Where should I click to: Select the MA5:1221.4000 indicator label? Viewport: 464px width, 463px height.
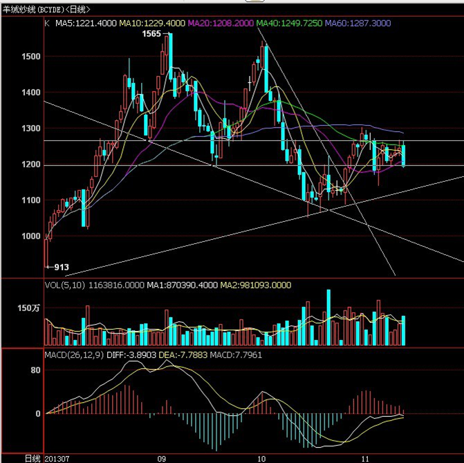click(86, 23)
